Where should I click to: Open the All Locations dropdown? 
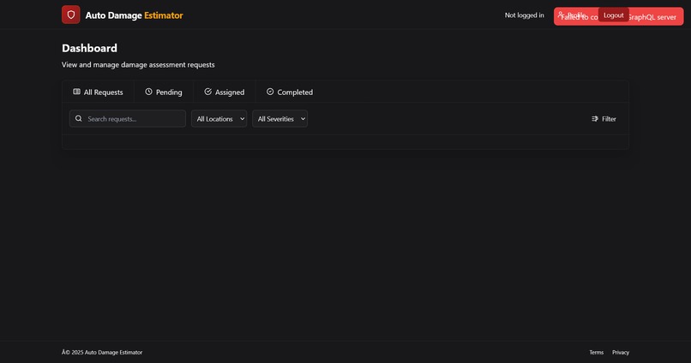(x=219, y=118)
